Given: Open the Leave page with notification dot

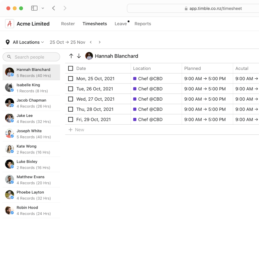Looking at the screenshot, I should point(120,24).
